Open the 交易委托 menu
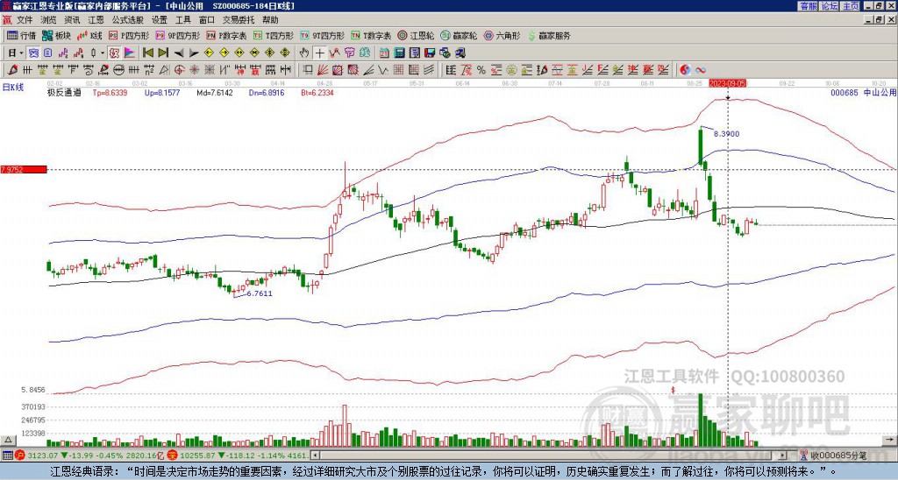Screen dimensions: 898x480 click(238, 20)
